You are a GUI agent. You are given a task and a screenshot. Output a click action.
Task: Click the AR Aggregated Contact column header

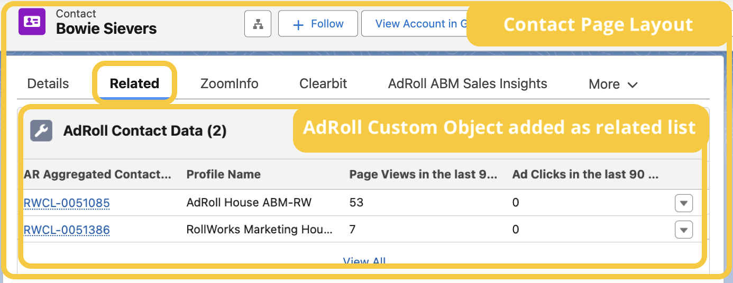pyautogui.click(x=97, y=174)
